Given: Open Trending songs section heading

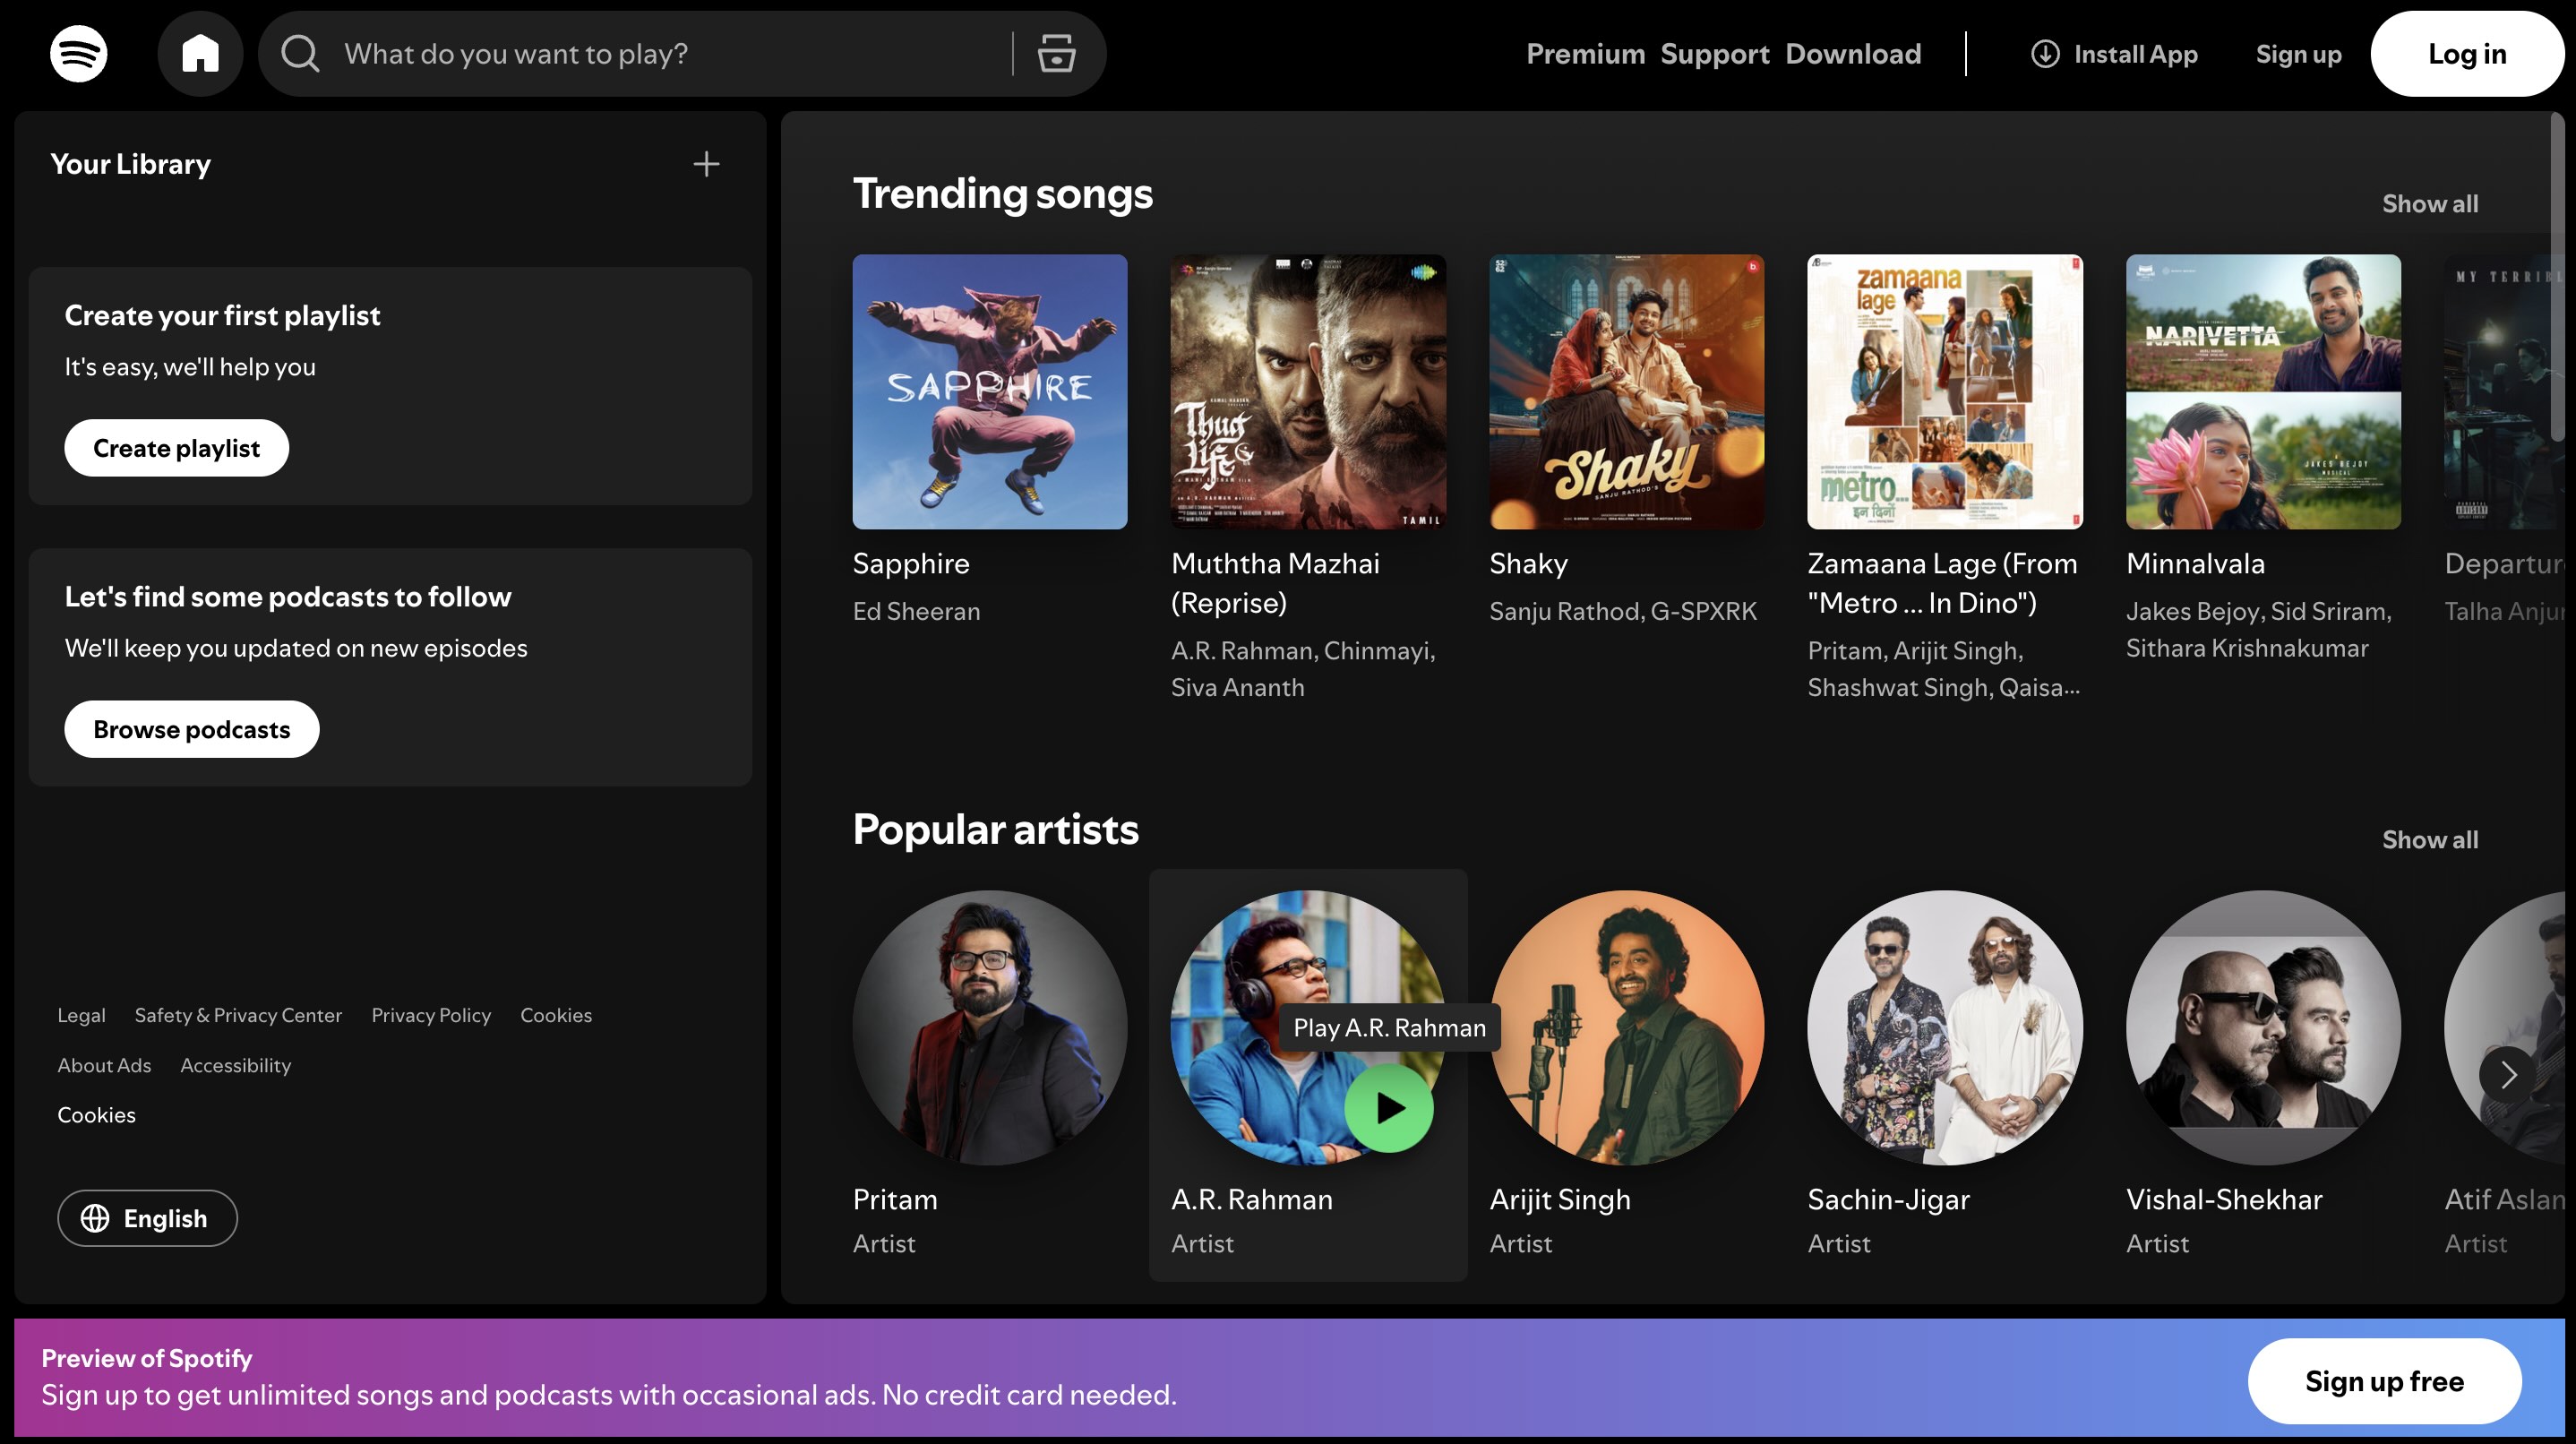Looking at the screenshot, I should point(1002,194).
